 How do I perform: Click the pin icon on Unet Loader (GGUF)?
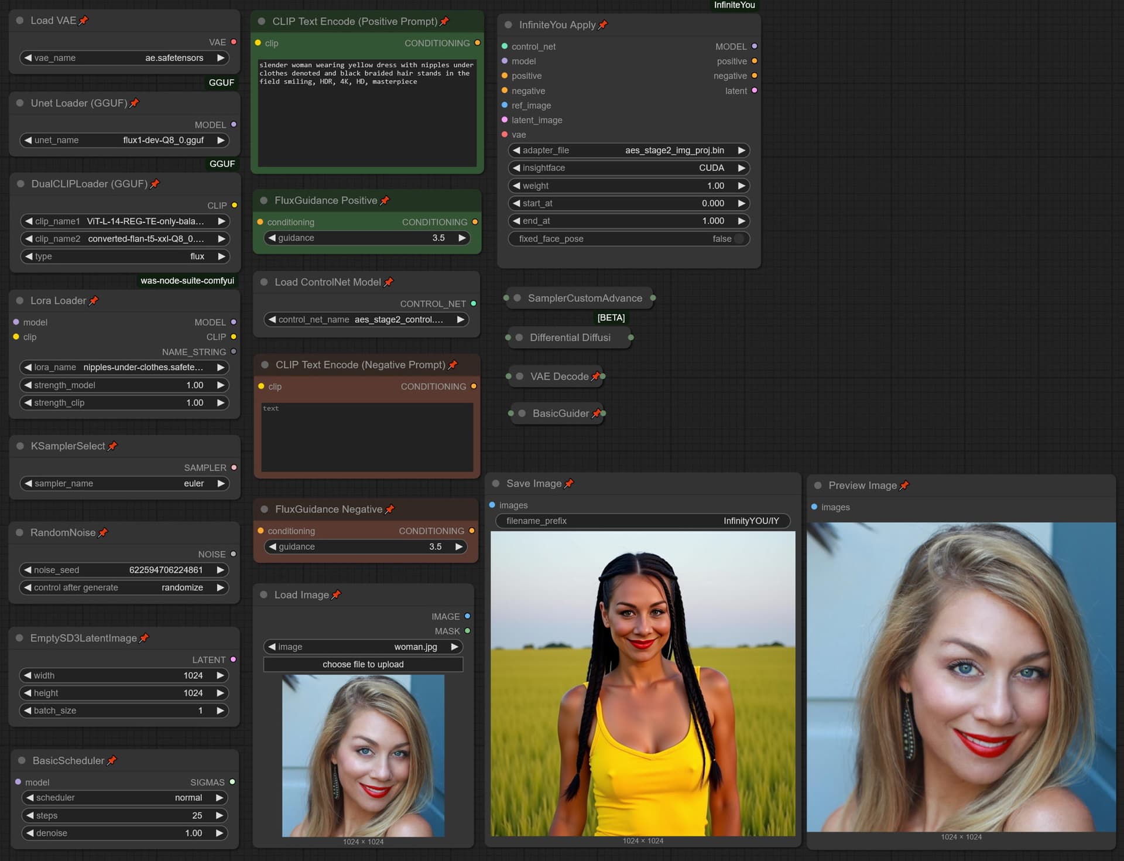click(x=135, y=103)
